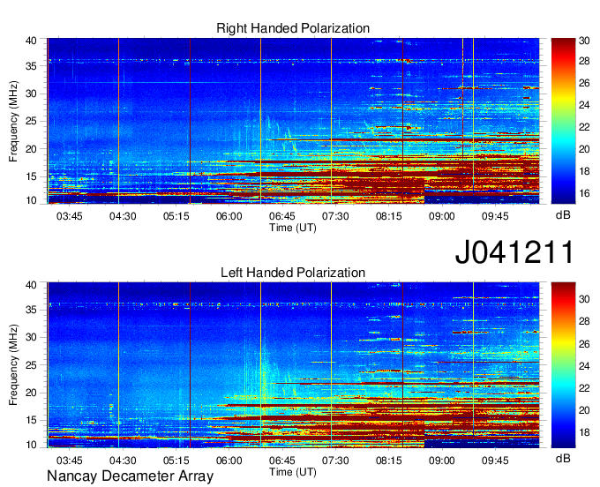Click "06:45" tick on Right Handed time axis
Screen dimensions: 600x487
pyautogui.click(x=282, y=216)
